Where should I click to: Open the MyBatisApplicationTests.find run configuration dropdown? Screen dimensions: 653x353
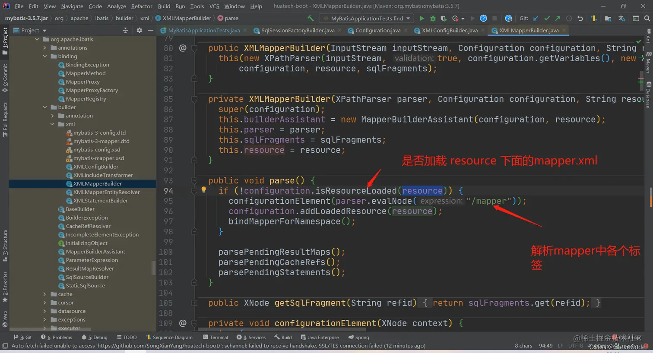367,18
